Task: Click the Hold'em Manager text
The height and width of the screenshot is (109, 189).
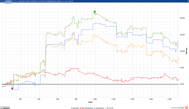Action: 178,108
